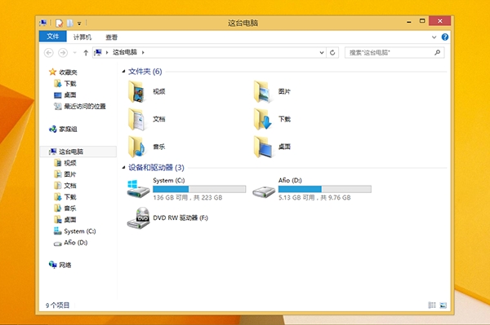490x325 pixels.
Task: Switch to the 查看 ribbon tab
Action: coord(111,37)
